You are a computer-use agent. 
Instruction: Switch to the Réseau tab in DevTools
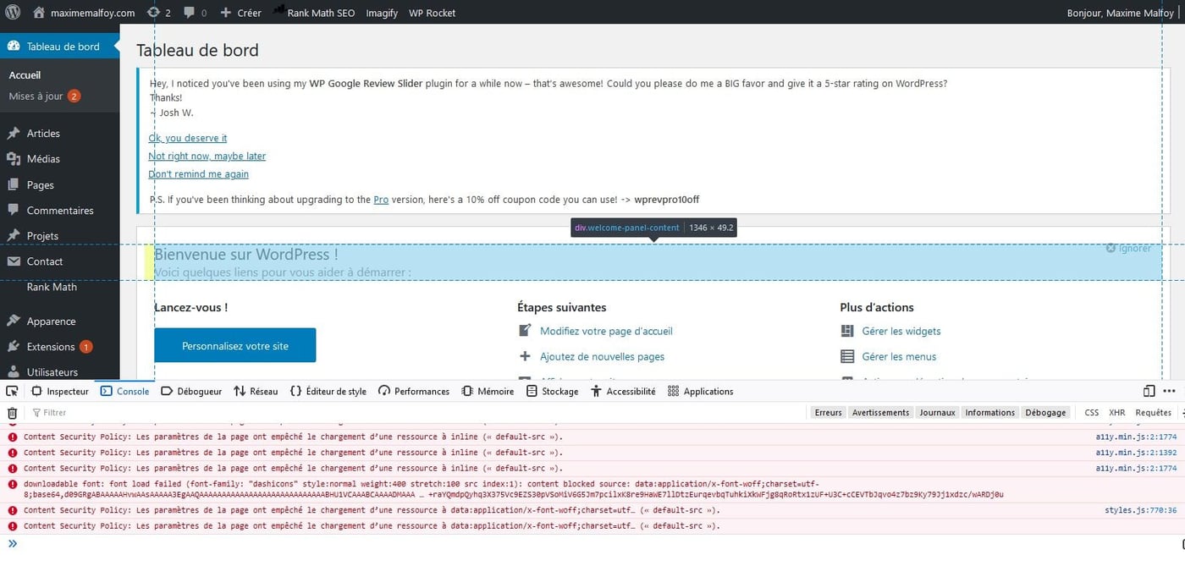257,391
